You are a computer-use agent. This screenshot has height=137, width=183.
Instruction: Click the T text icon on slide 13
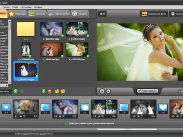pos(103,116)
